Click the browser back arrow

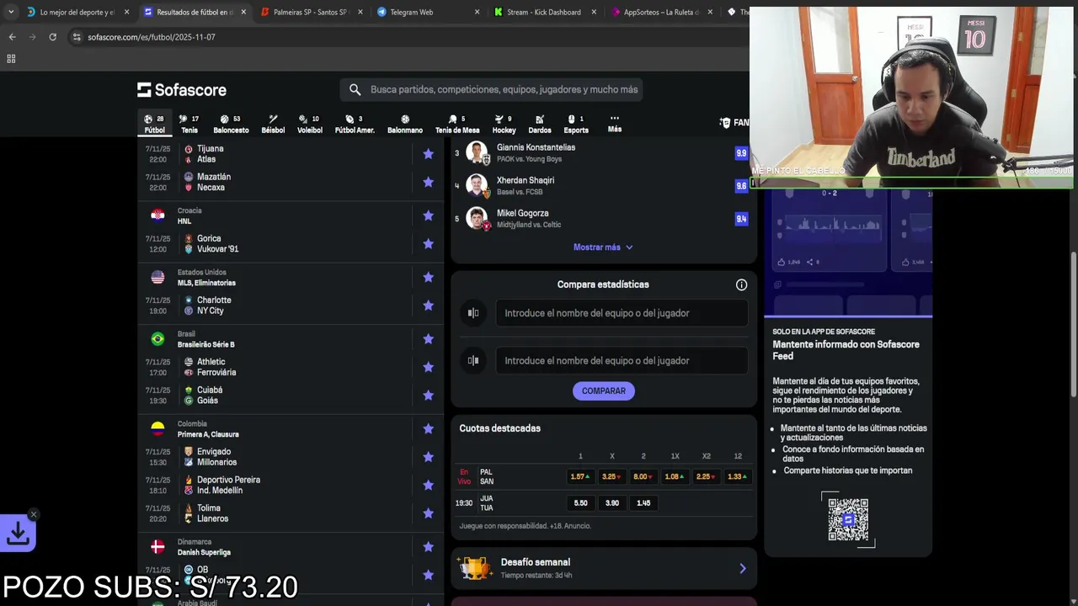(x=12, y=37)
